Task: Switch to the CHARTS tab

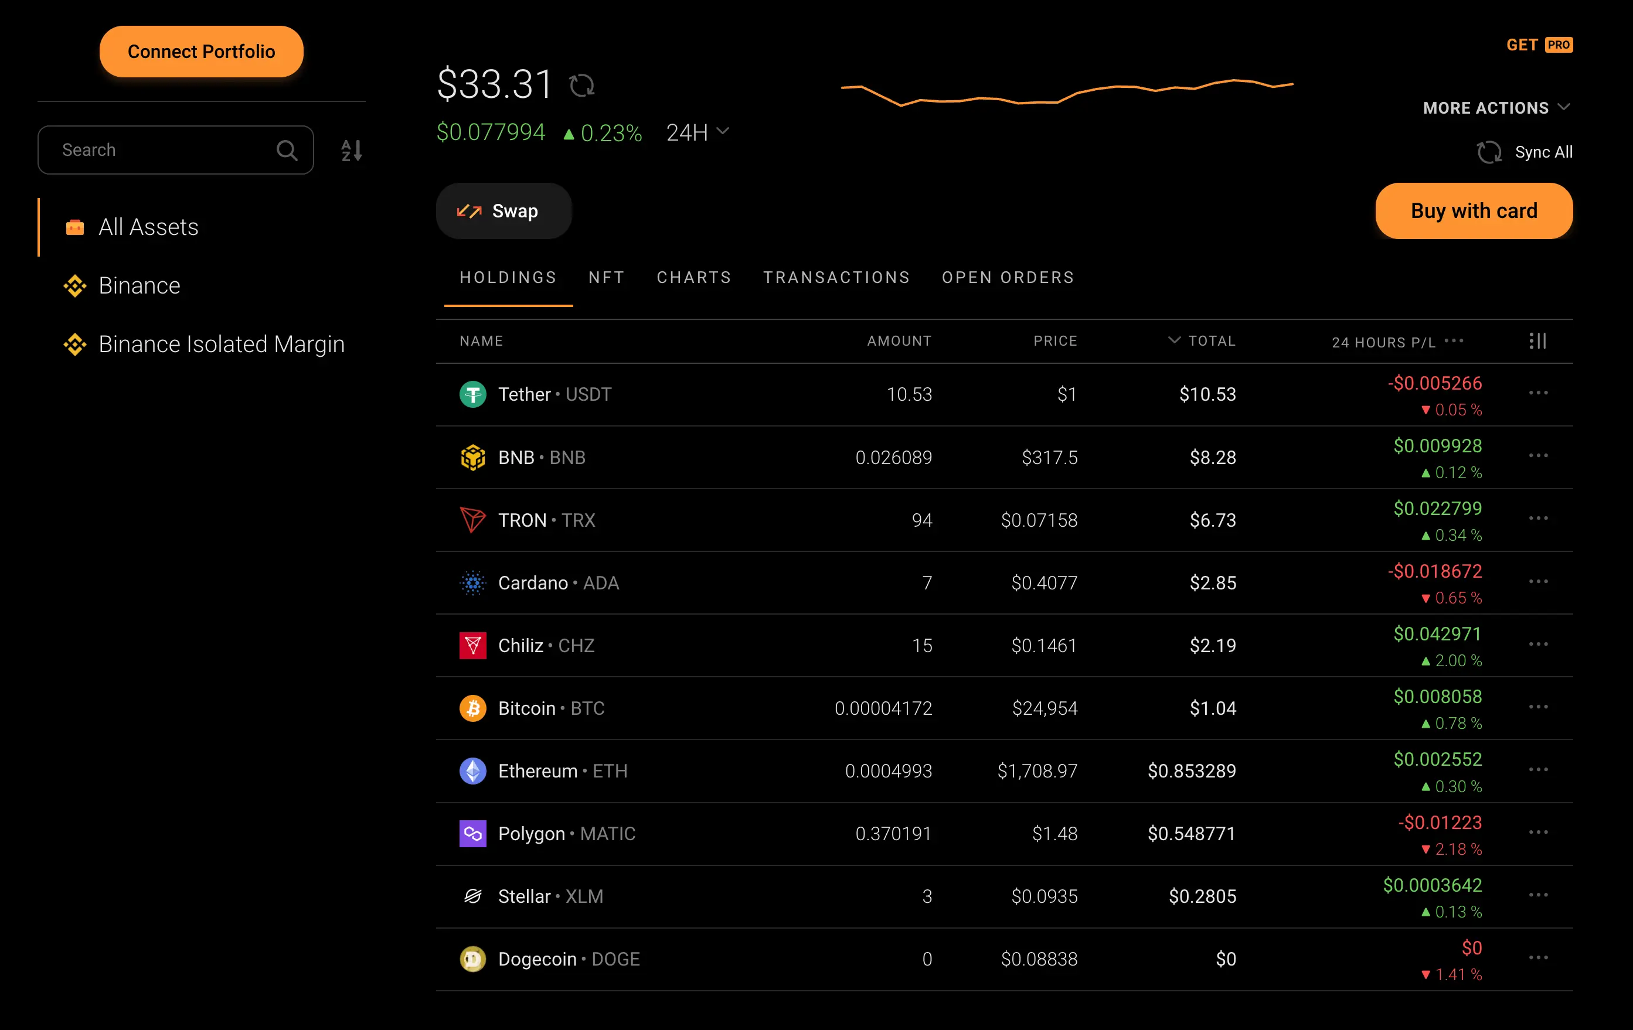Action: [x=694, y=277]
